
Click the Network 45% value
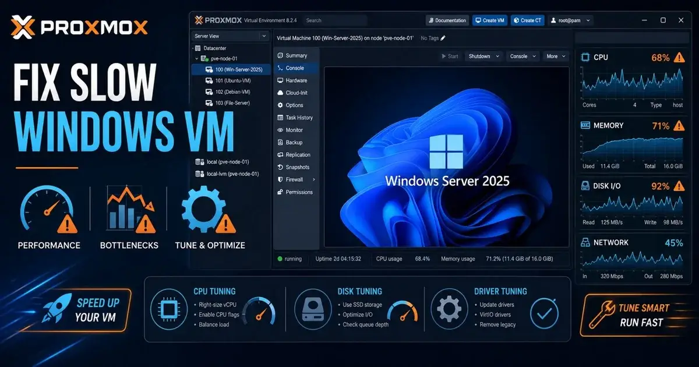[673, 243]
